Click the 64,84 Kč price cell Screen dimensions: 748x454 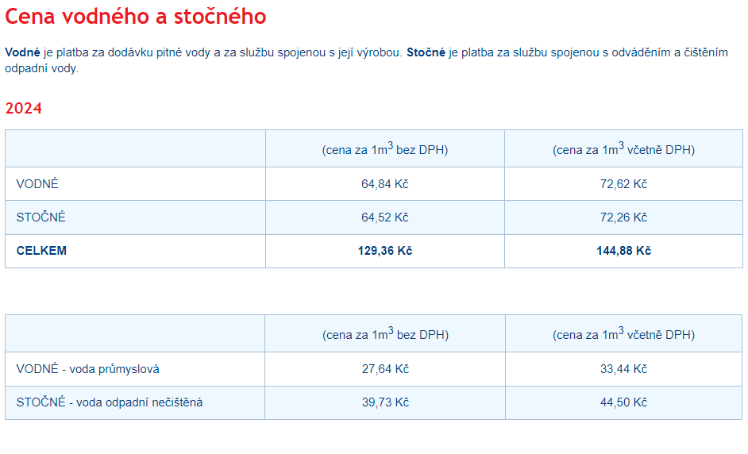(385, 184)
